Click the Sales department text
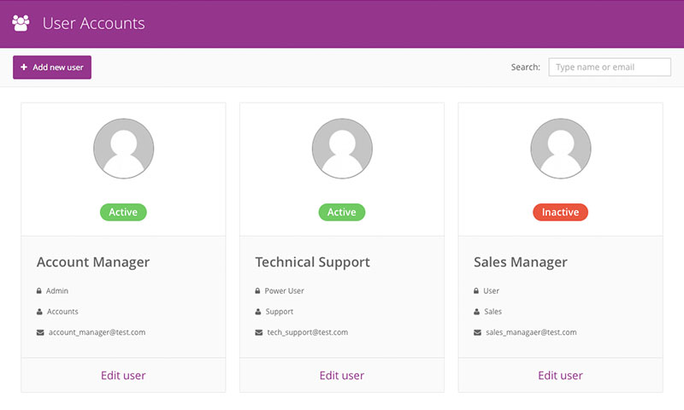The height and width of the screenshot is (410, 684). [493, 312]
